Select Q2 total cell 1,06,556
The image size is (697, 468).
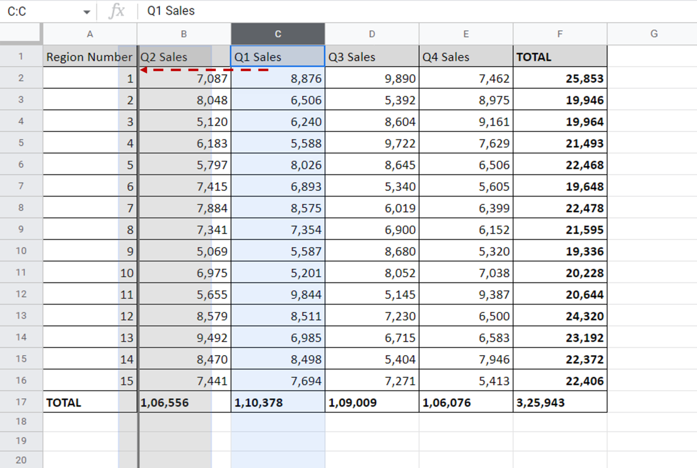click(184, 402)
